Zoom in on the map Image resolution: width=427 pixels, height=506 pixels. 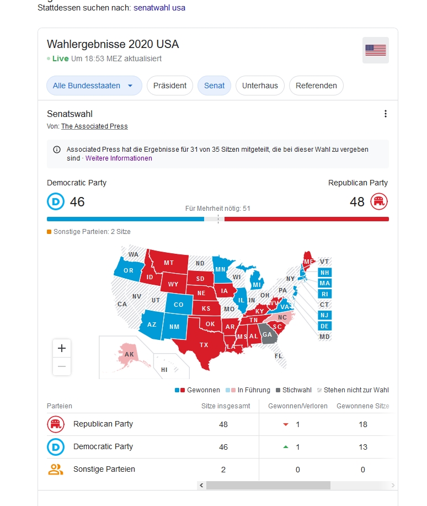(x=62, y=348)
